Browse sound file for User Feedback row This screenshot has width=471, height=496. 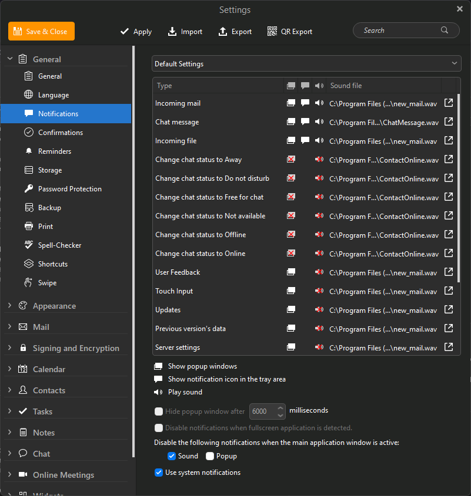pyautogui.click(x=449, y=272)
